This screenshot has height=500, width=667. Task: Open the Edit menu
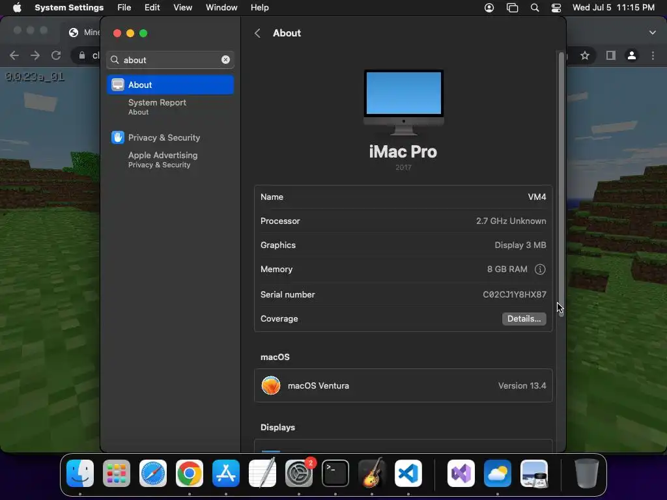152,8
